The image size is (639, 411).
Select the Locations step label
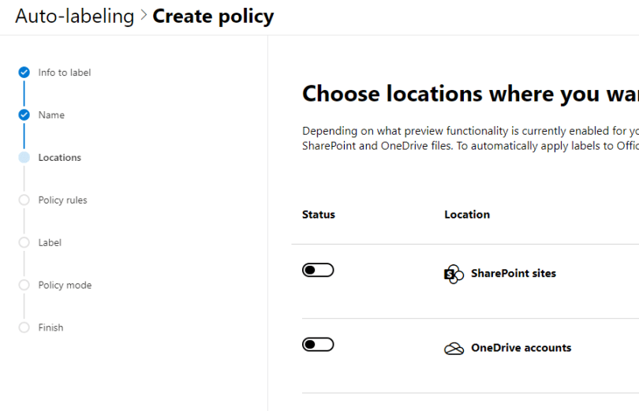pyautogui.click(x=60, y=158)
